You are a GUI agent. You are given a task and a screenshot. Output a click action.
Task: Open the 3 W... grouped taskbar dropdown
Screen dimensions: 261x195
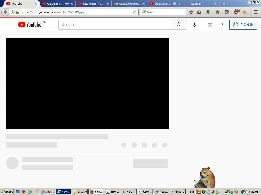coord(80,192)
